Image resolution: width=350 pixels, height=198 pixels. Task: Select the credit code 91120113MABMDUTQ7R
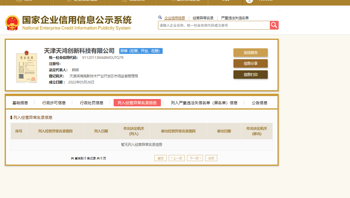[103, 58]
